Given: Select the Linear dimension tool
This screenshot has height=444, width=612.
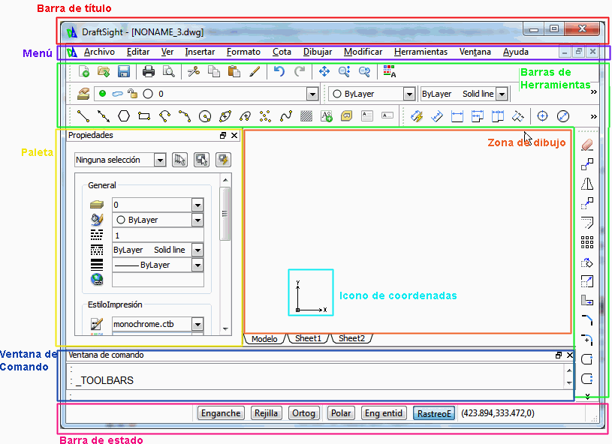Looking at the screenshot, I should pyautogui.click(x=457, y=115).
